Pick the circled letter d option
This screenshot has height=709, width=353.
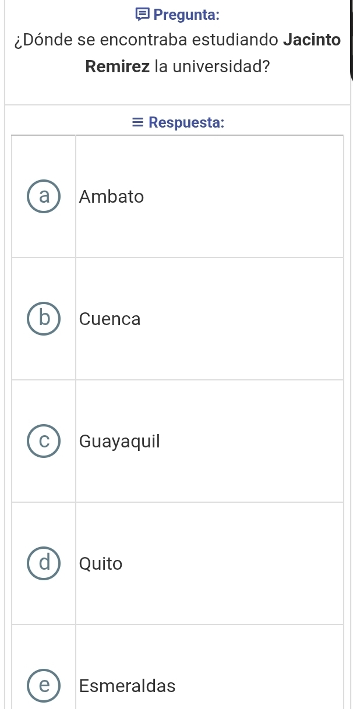(x=43, y=563)
